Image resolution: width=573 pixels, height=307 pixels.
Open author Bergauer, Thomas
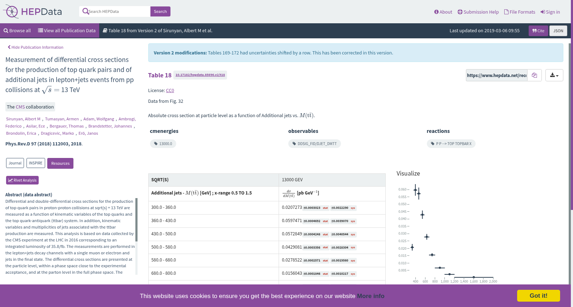point(67,126)
